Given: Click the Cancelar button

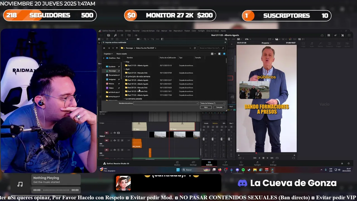Looking at the screenshot, I should (x=219, y=107).
